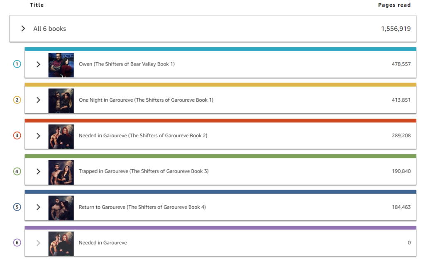Open Trapped in Garoureve cover thumbnail

coord(61,172)
